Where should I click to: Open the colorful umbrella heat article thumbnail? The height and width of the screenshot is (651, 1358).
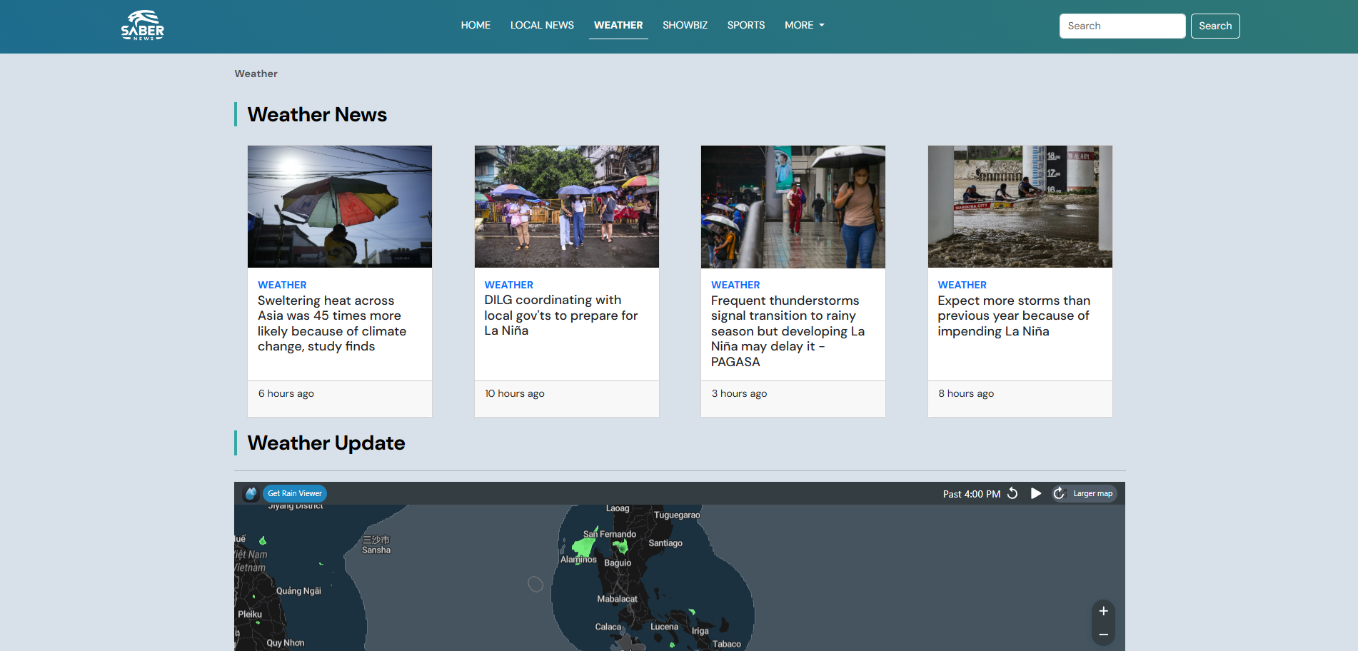340,206
